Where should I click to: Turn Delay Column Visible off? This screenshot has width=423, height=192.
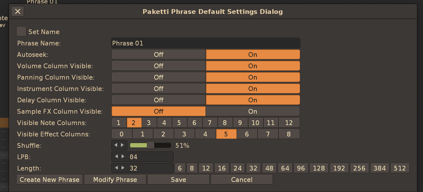coord(159,100)
